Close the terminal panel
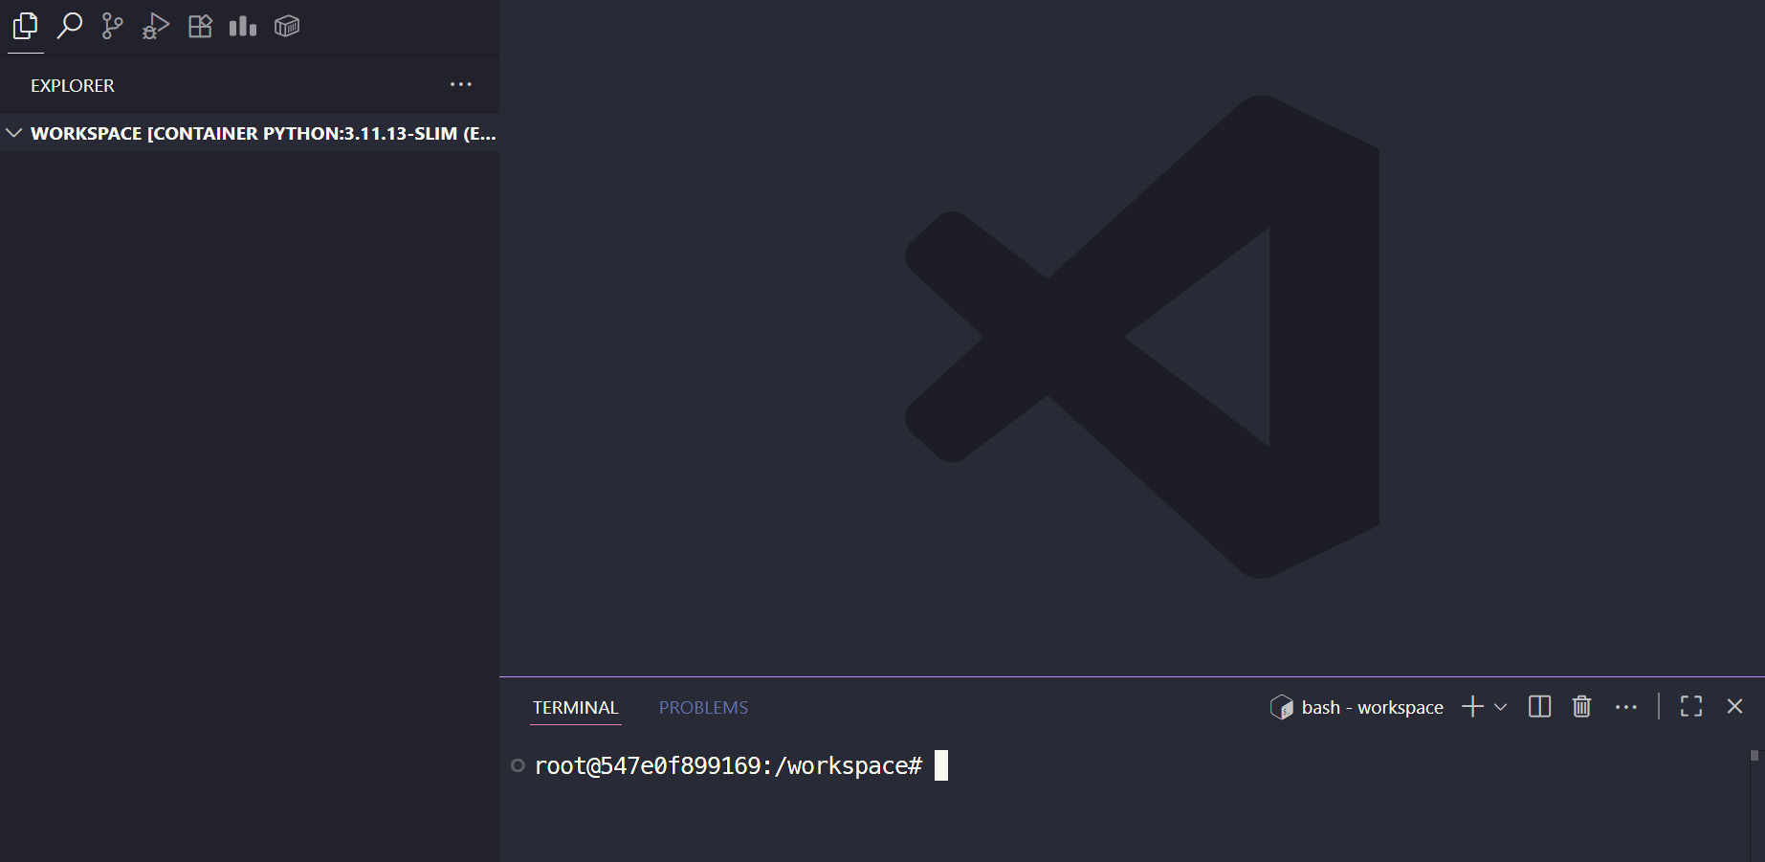This screenshot has width=1765, height=862. click(x=1734, y=706)
